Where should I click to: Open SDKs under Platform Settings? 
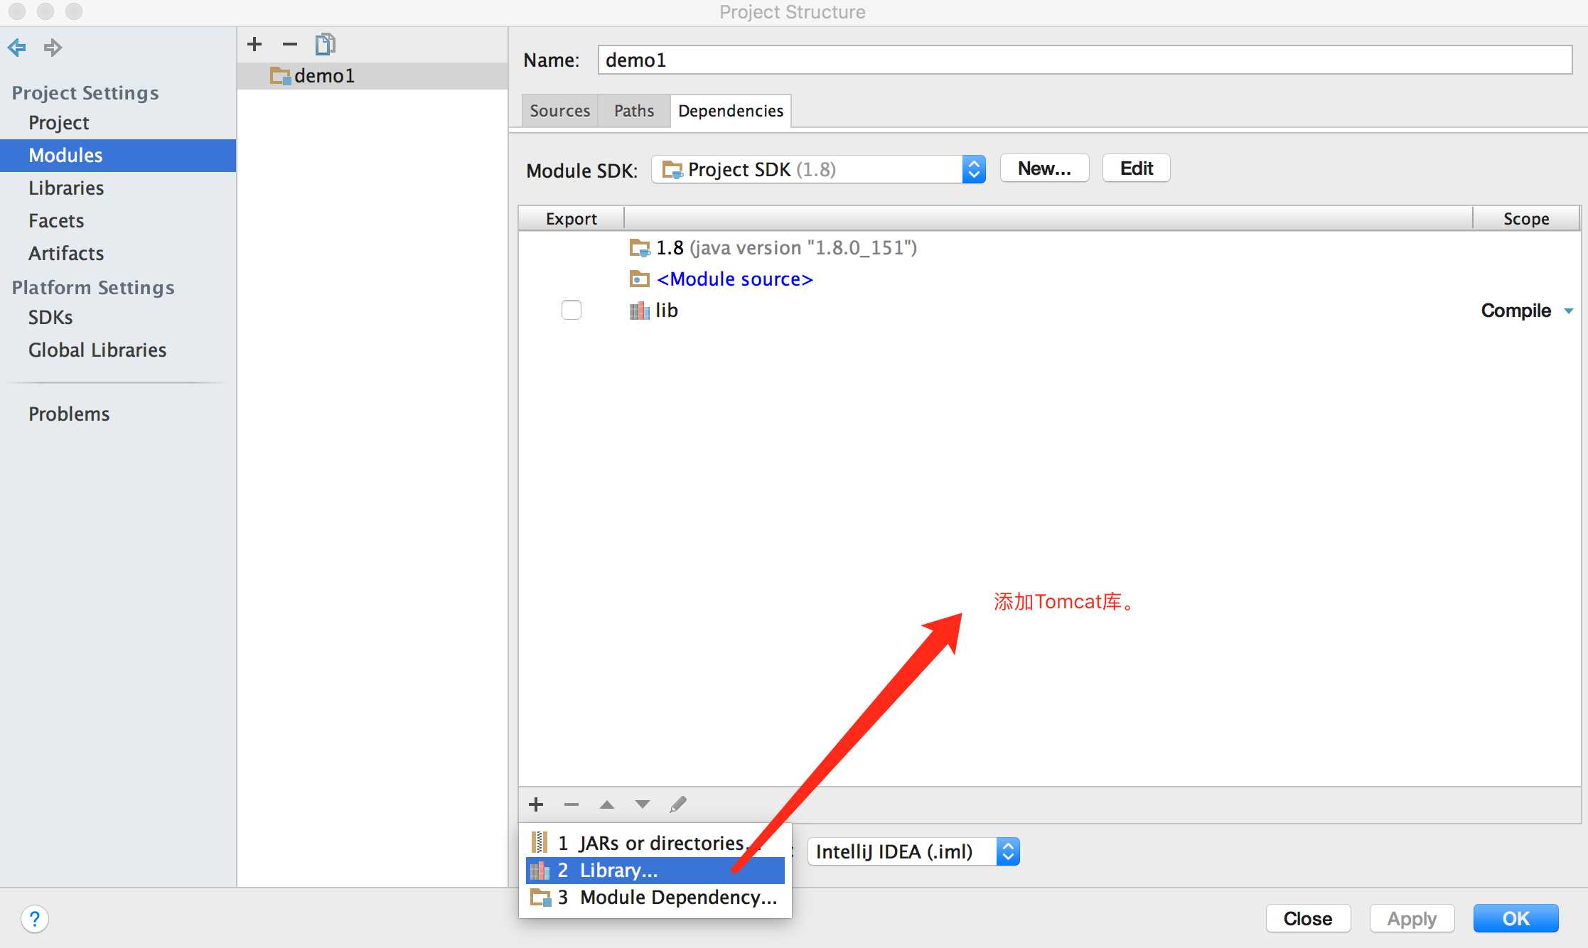[x=118, y=318]
